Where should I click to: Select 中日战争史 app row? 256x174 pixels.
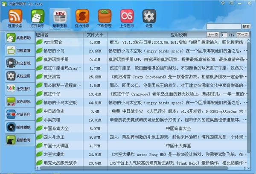[141, 111]
